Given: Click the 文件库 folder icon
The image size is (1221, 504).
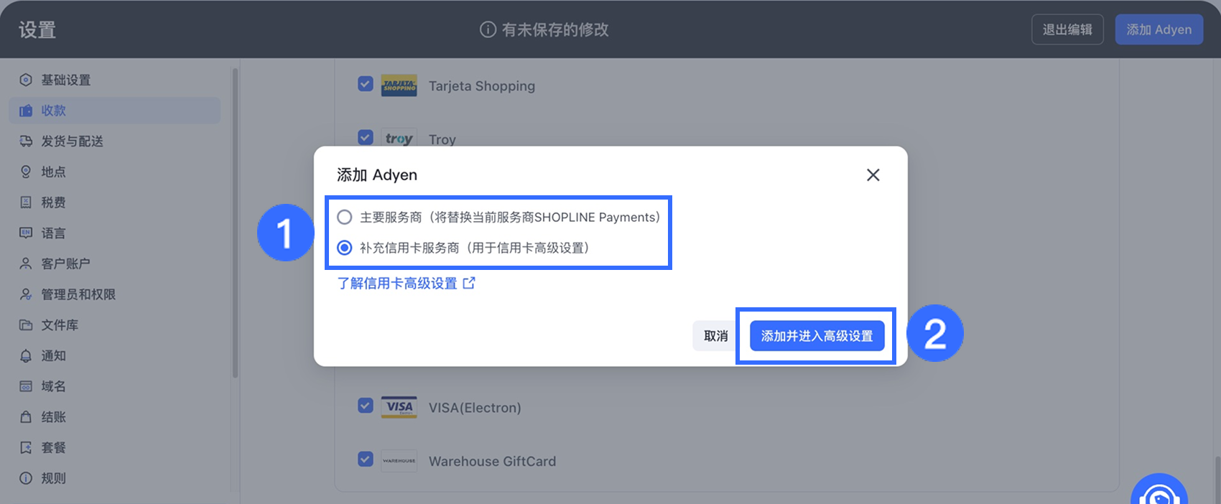Looking at the screenshot, I should (x=26, y=325).
